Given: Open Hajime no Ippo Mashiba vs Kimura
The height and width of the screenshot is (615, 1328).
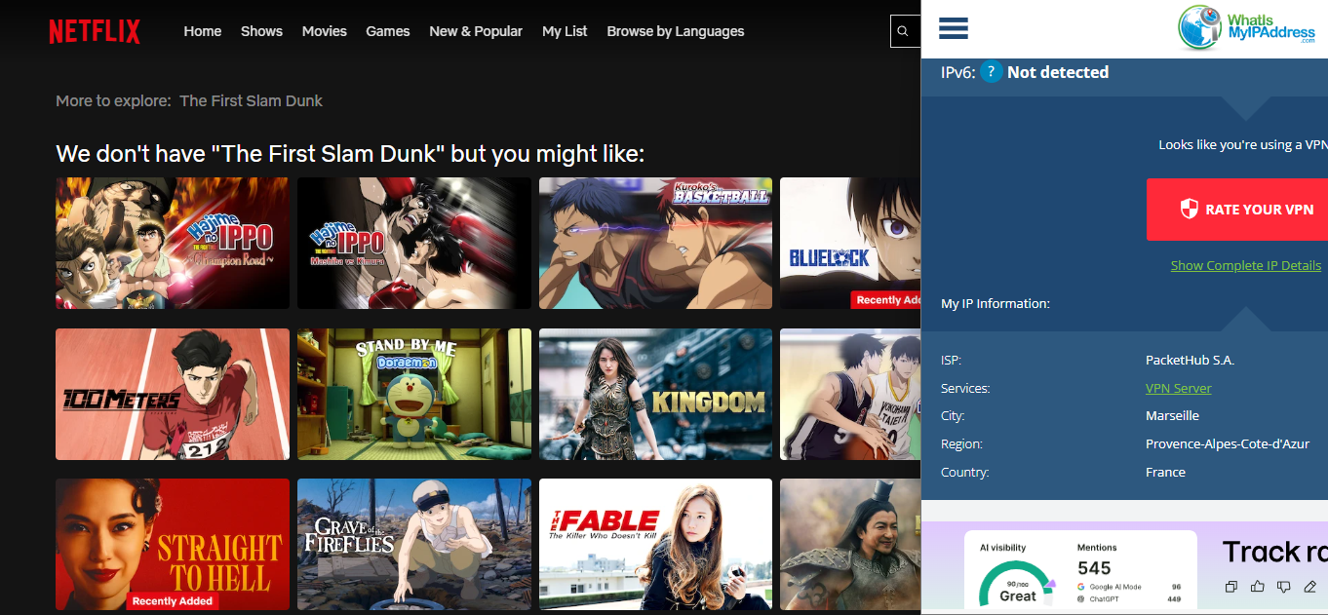Looking at the screenshot, I should 414,243.
